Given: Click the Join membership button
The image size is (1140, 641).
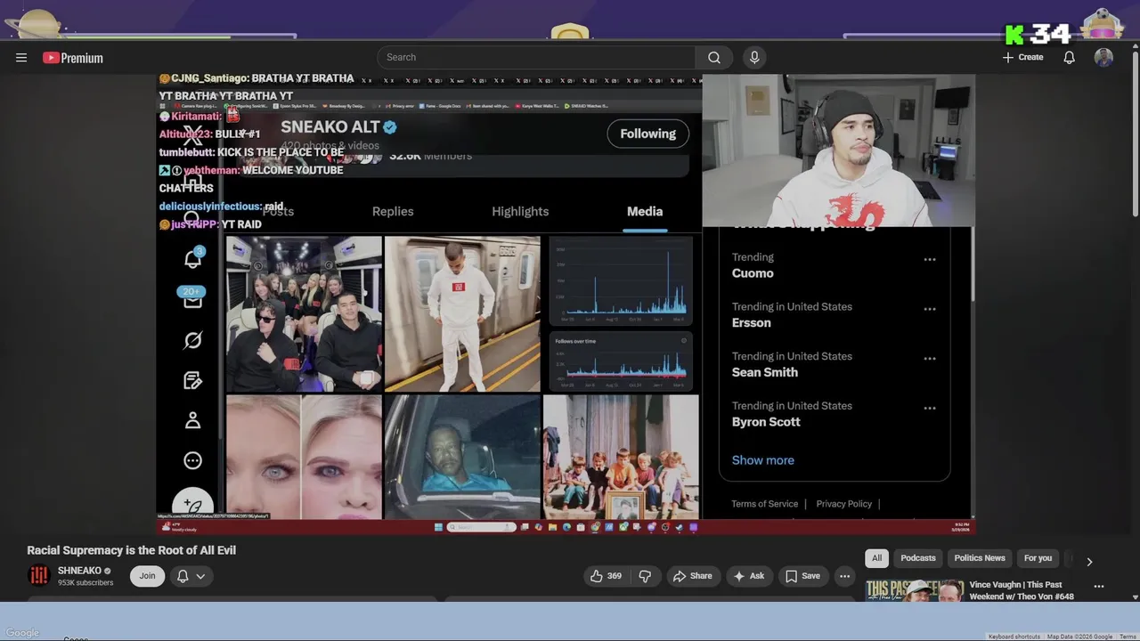Looking at the screenshot, I should (147, 576).
